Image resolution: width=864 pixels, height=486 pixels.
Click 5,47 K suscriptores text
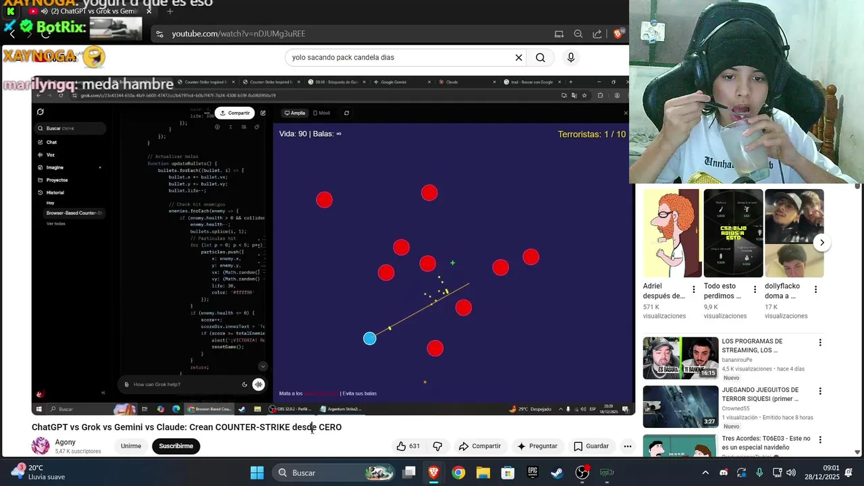click(78, 452)
